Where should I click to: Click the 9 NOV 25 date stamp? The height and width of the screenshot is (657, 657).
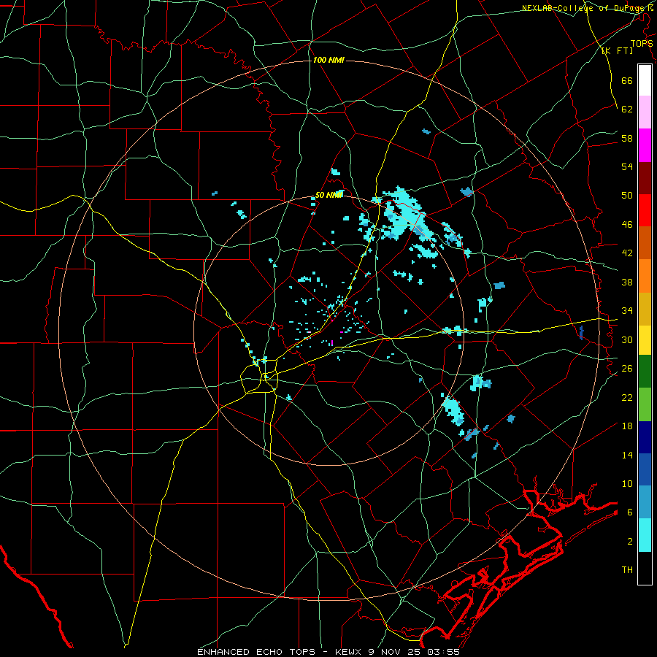[x=395, y=652]
